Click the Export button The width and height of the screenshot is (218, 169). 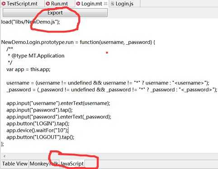[55, 13]
